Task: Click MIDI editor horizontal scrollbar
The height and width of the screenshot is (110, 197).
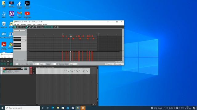Action: pyautogui.click(x=74, y=62)
